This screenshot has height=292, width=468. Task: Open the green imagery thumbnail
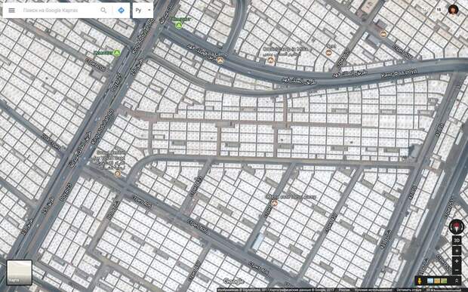[444, 281]
